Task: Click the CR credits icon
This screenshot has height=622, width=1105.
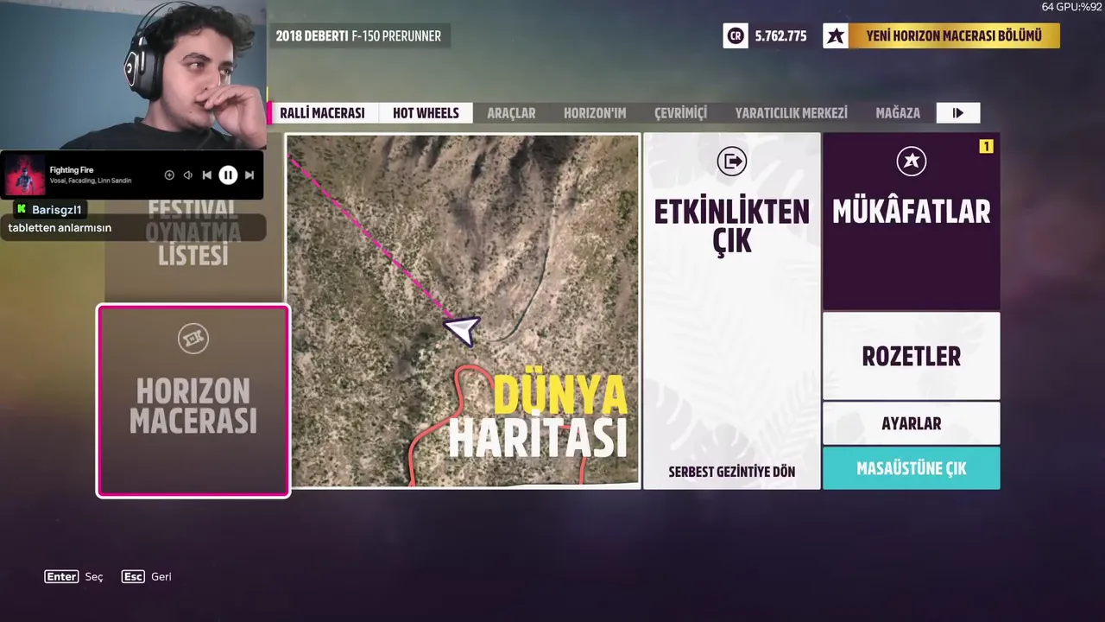Action: click(x=736, y=35)
